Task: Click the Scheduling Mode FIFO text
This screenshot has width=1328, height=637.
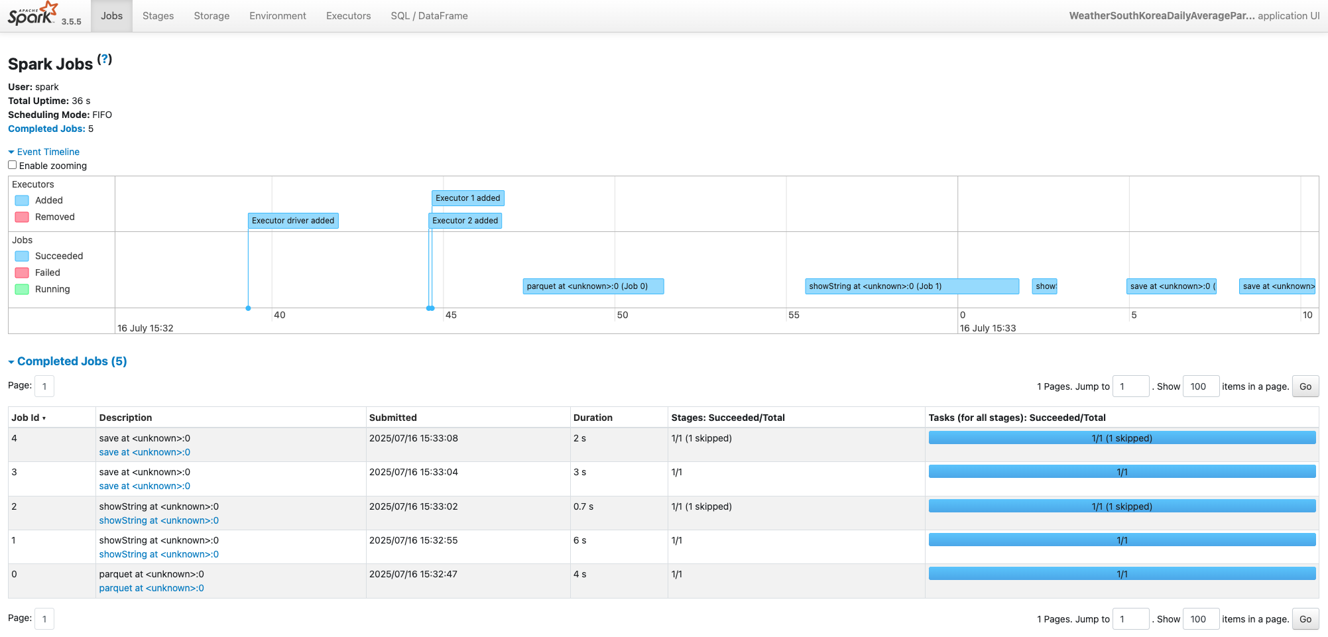Action: click(x=60, y=115)
